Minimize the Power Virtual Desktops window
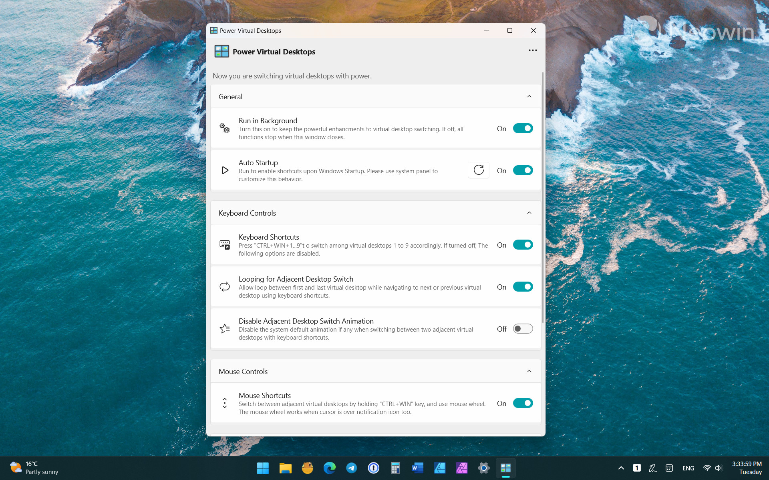 [x=487, y=30]
